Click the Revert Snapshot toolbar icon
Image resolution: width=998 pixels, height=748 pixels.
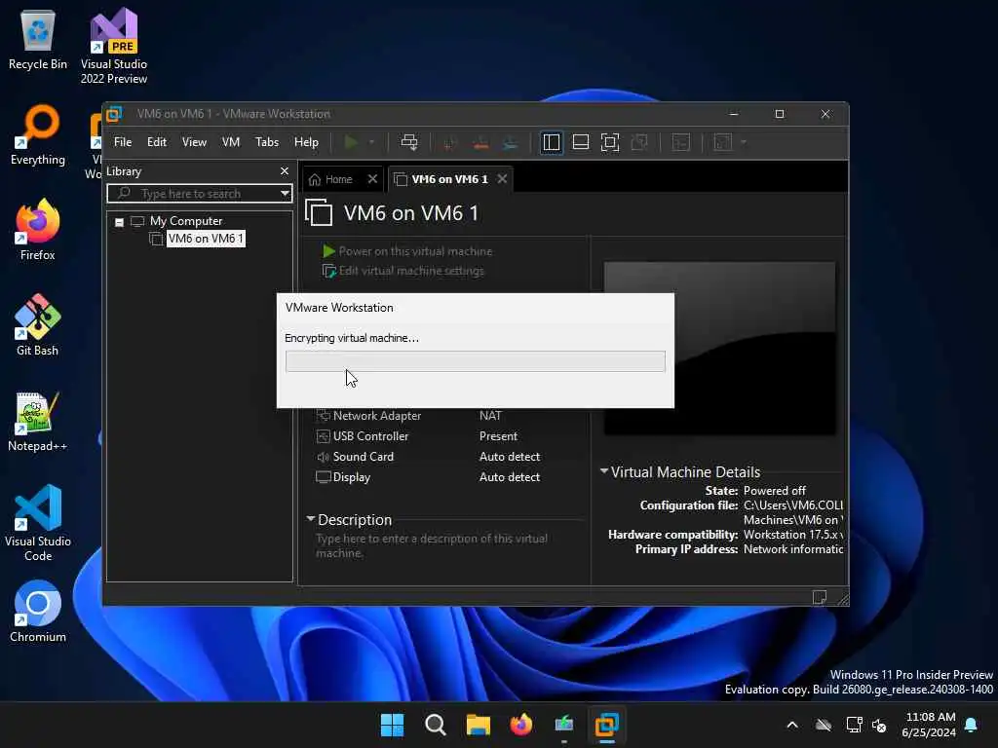(x=480, y=142)
